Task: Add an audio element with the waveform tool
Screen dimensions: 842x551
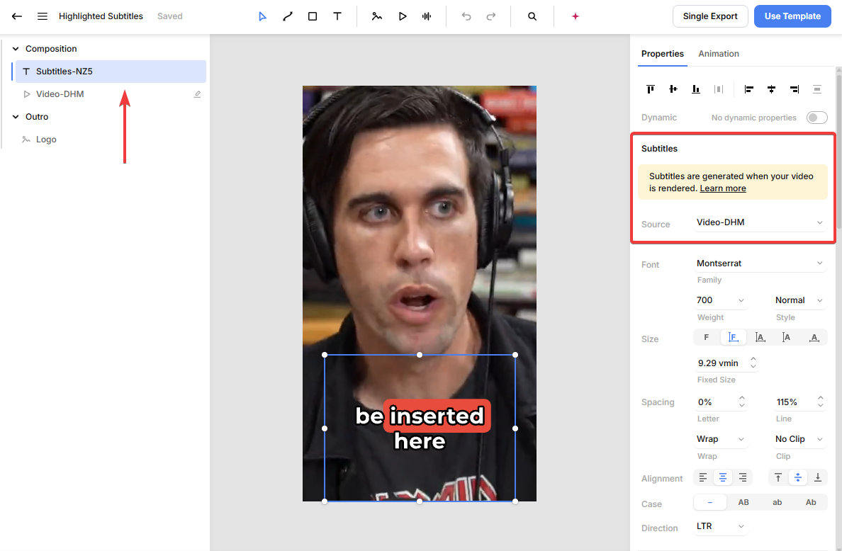Action: (x=427, y=16)
